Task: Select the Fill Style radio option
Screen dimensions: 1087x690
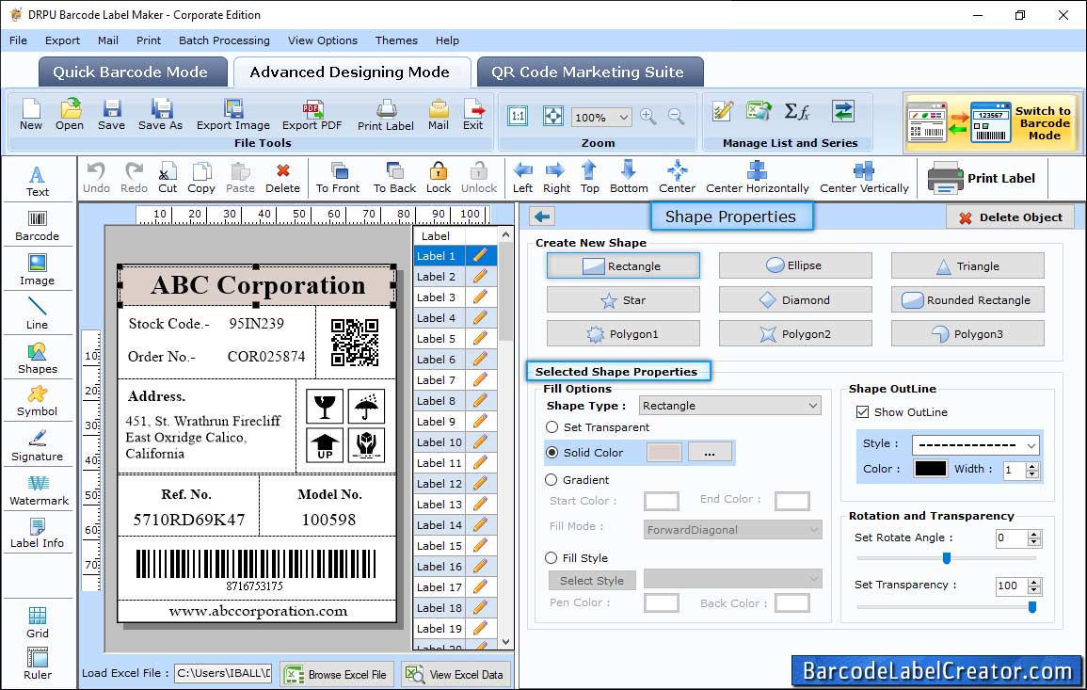Action: (x=551, y=557)
